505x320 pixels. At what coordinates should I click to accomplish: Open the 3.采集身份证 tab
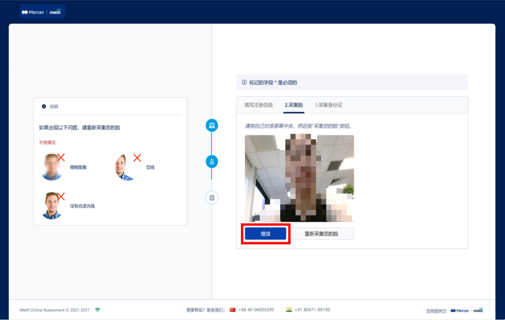[x=328, y=105]
